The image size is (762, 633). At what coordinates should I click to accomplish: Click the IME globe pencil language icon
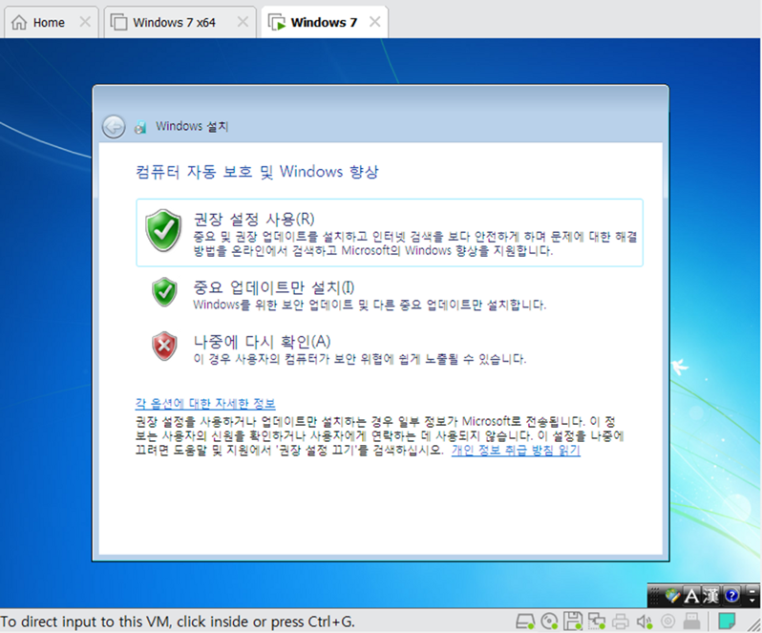coord(672,595)
